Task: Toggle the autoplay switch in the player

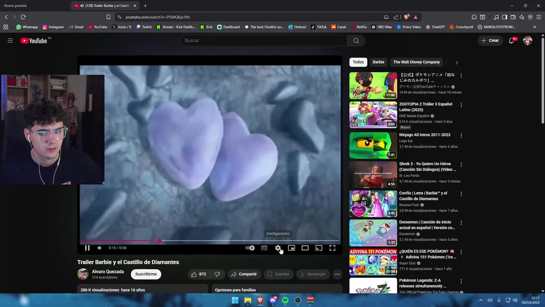Action: [x=250, y=248]
